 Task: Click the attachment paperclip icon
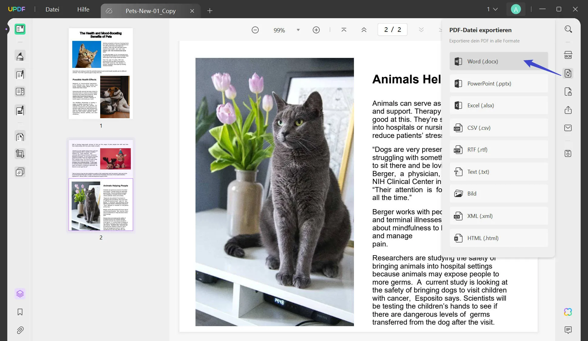pos(20,330)
